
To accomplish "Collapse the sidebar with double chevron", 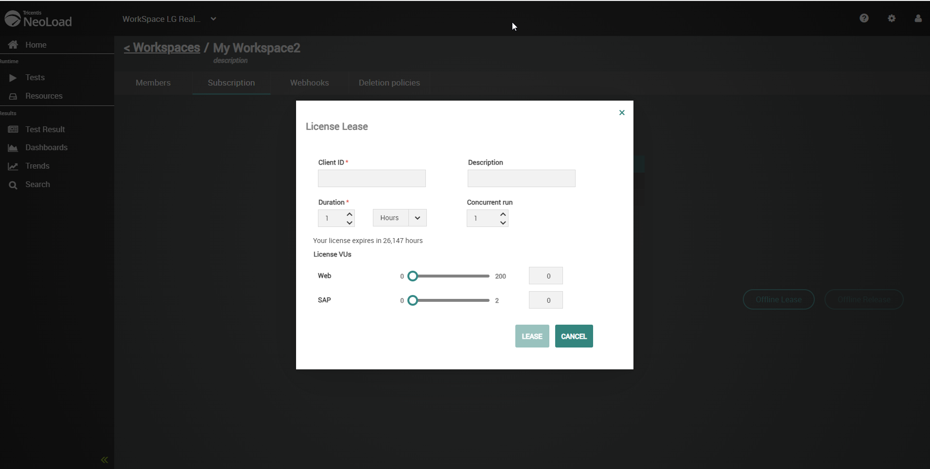I will [105, 460].
